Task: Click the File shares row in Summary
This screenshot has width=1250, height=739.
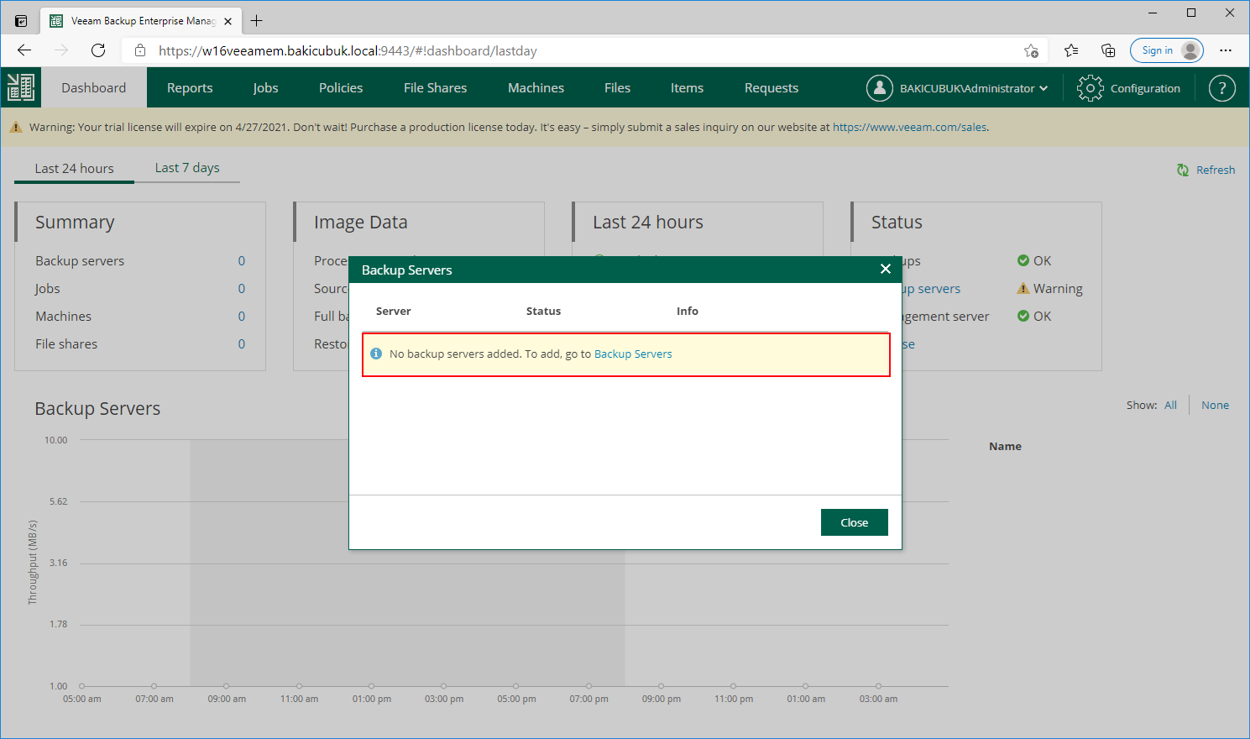Action: coord(140,344)
